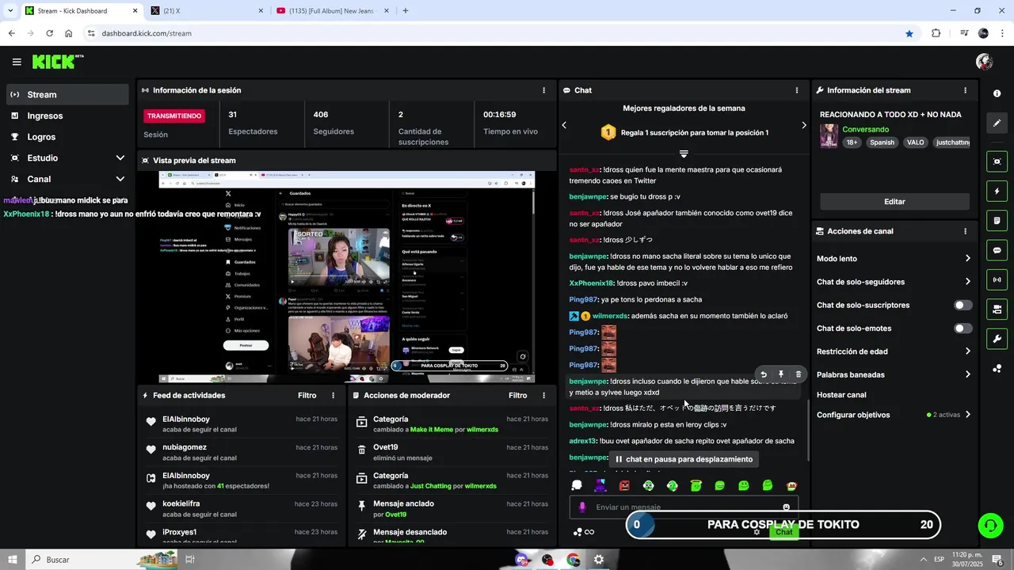This screenshot has width=1014, height=570.
Task: Click the broadcast signal icon in the right sidebar
Action: click(997, 279)
